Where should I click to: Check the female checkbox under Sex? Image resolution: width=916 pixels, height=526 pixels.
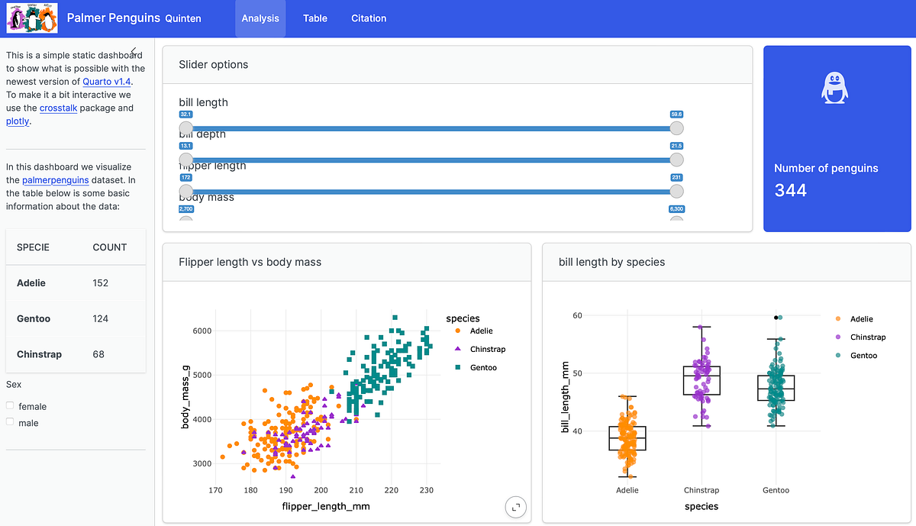pyautogui.click(x=8, y=406)
